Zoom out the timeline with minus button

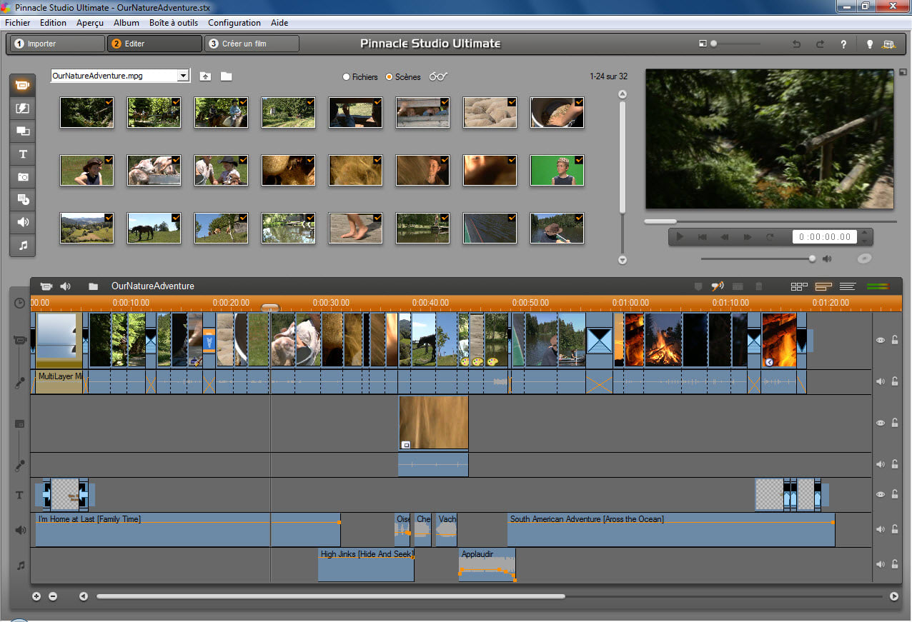click(x=53, y=596)
